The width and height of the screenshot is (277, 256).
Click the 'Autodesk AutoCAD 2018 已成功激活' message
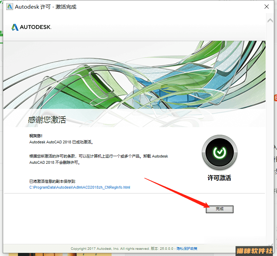(61, 142)
